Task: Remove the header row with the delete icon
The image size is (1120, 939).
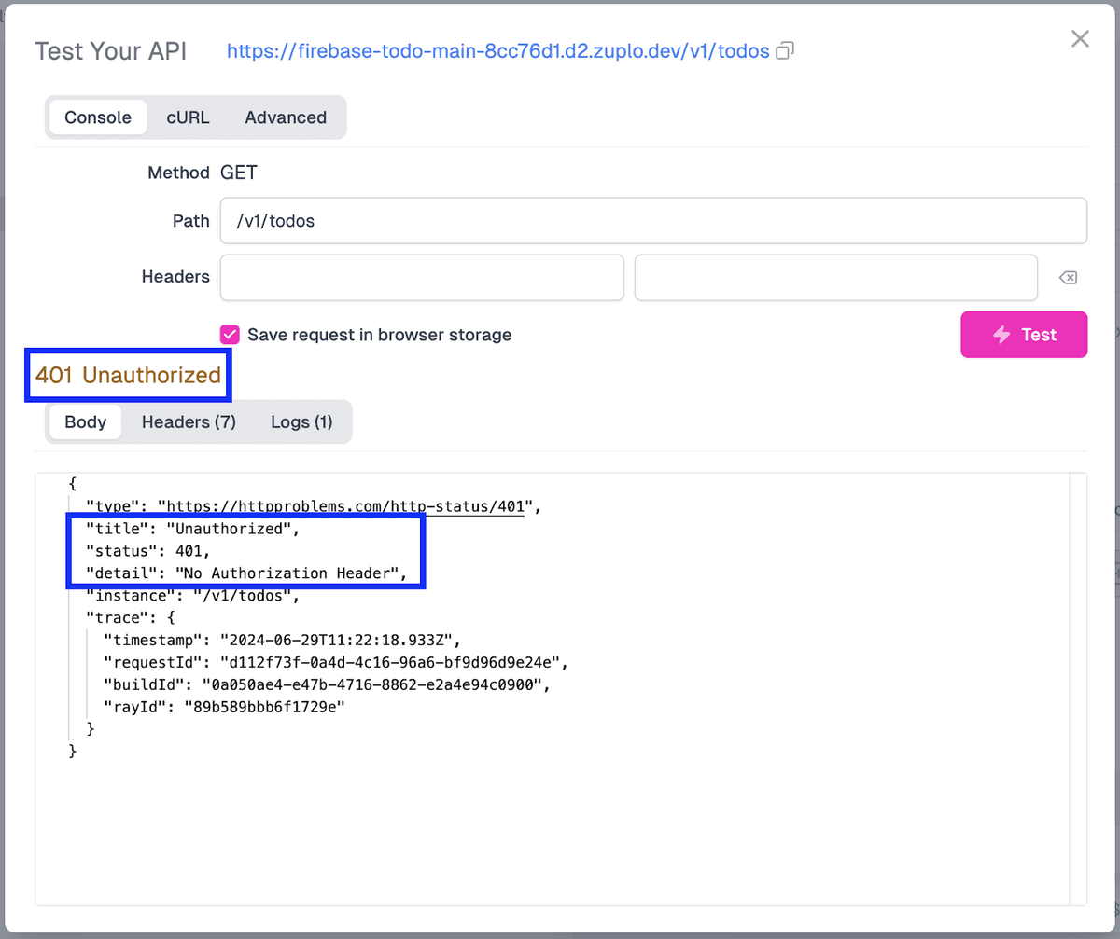Action: click(x=1068, y=278)
